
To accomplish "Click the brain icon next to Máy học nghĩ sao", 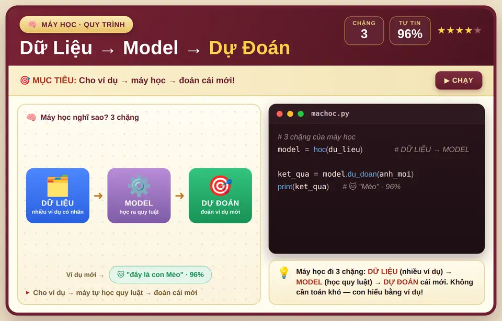I will 31,117.
